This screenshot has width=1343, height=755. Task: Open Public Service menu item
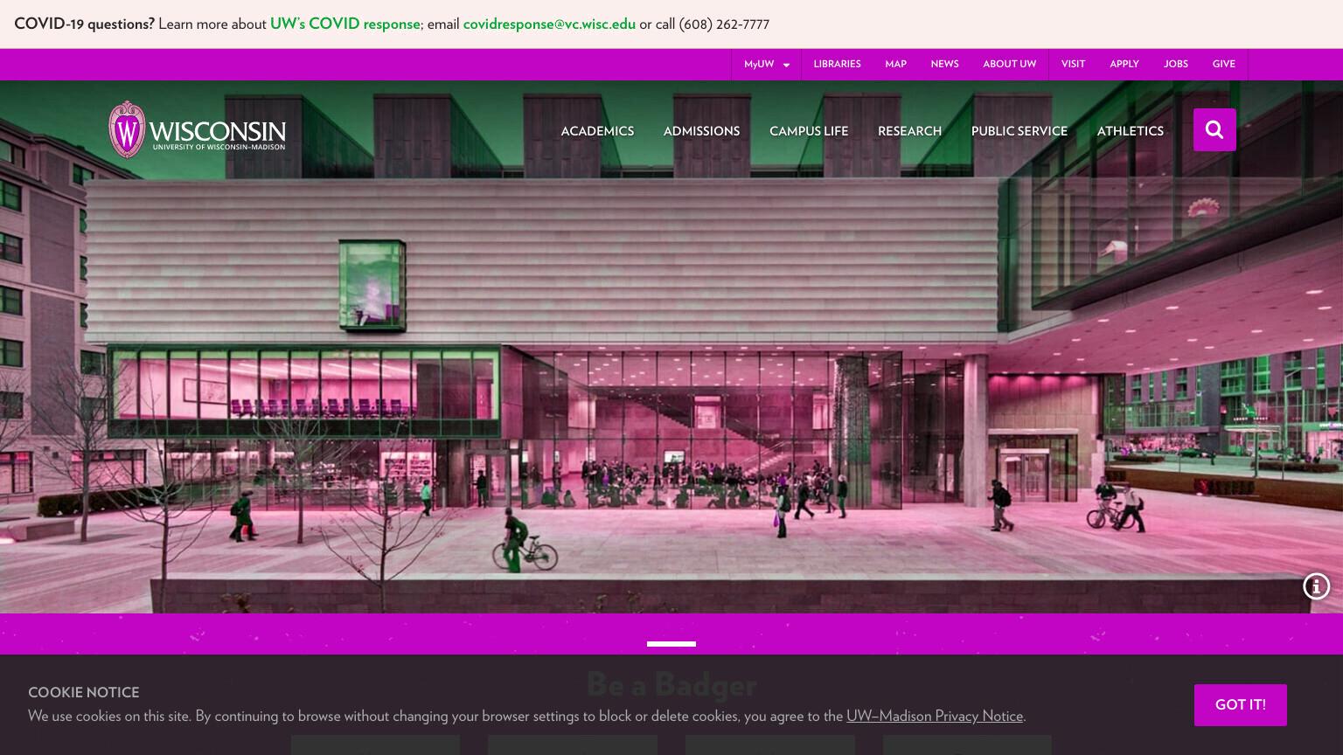coord(1019,131)
